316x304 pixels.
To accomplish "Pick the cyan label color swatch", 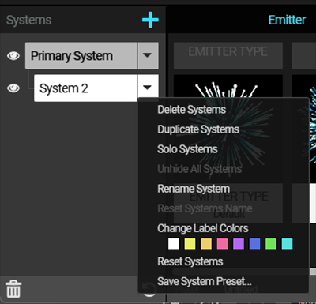I will (x=287, y=244).
